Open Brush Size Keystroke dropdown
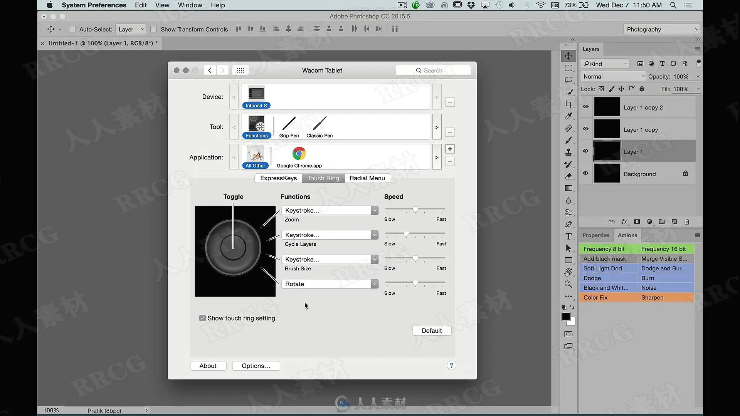This screenshot has width=740, height=416. tap(330, 259)
